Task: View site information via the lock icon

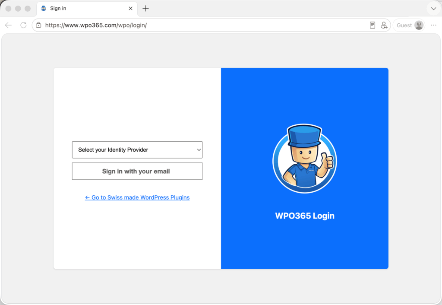Action: pos(38,25)
